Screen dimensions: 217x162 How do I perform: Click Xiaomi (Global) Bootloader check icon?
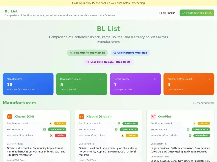[x=119, y=123]
